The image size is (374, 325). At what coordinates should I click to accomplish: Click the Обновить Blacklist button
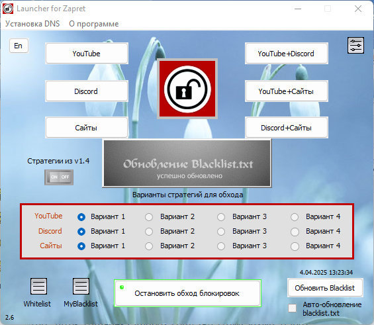pos(325,288)
